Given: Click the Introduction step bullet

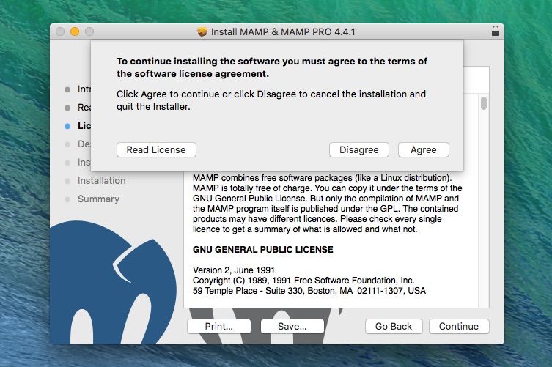Looking at the screenshot, I should [67, 89].
